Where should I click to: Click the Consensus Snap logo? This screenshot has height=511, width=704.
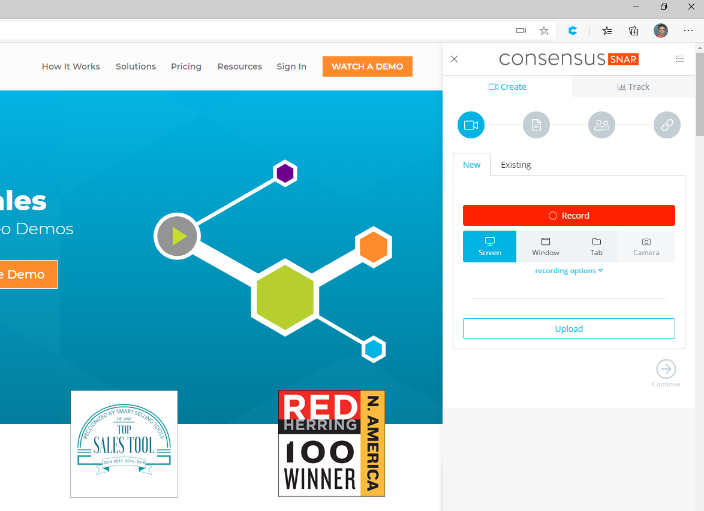point(568,59)
